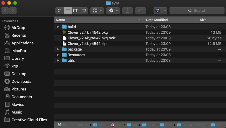Image resolution: width=226 pixels, height=128 pixels.
Task: Select Clover_v2.4k_r4542.zip file name
Action: (x=87, y=44)
